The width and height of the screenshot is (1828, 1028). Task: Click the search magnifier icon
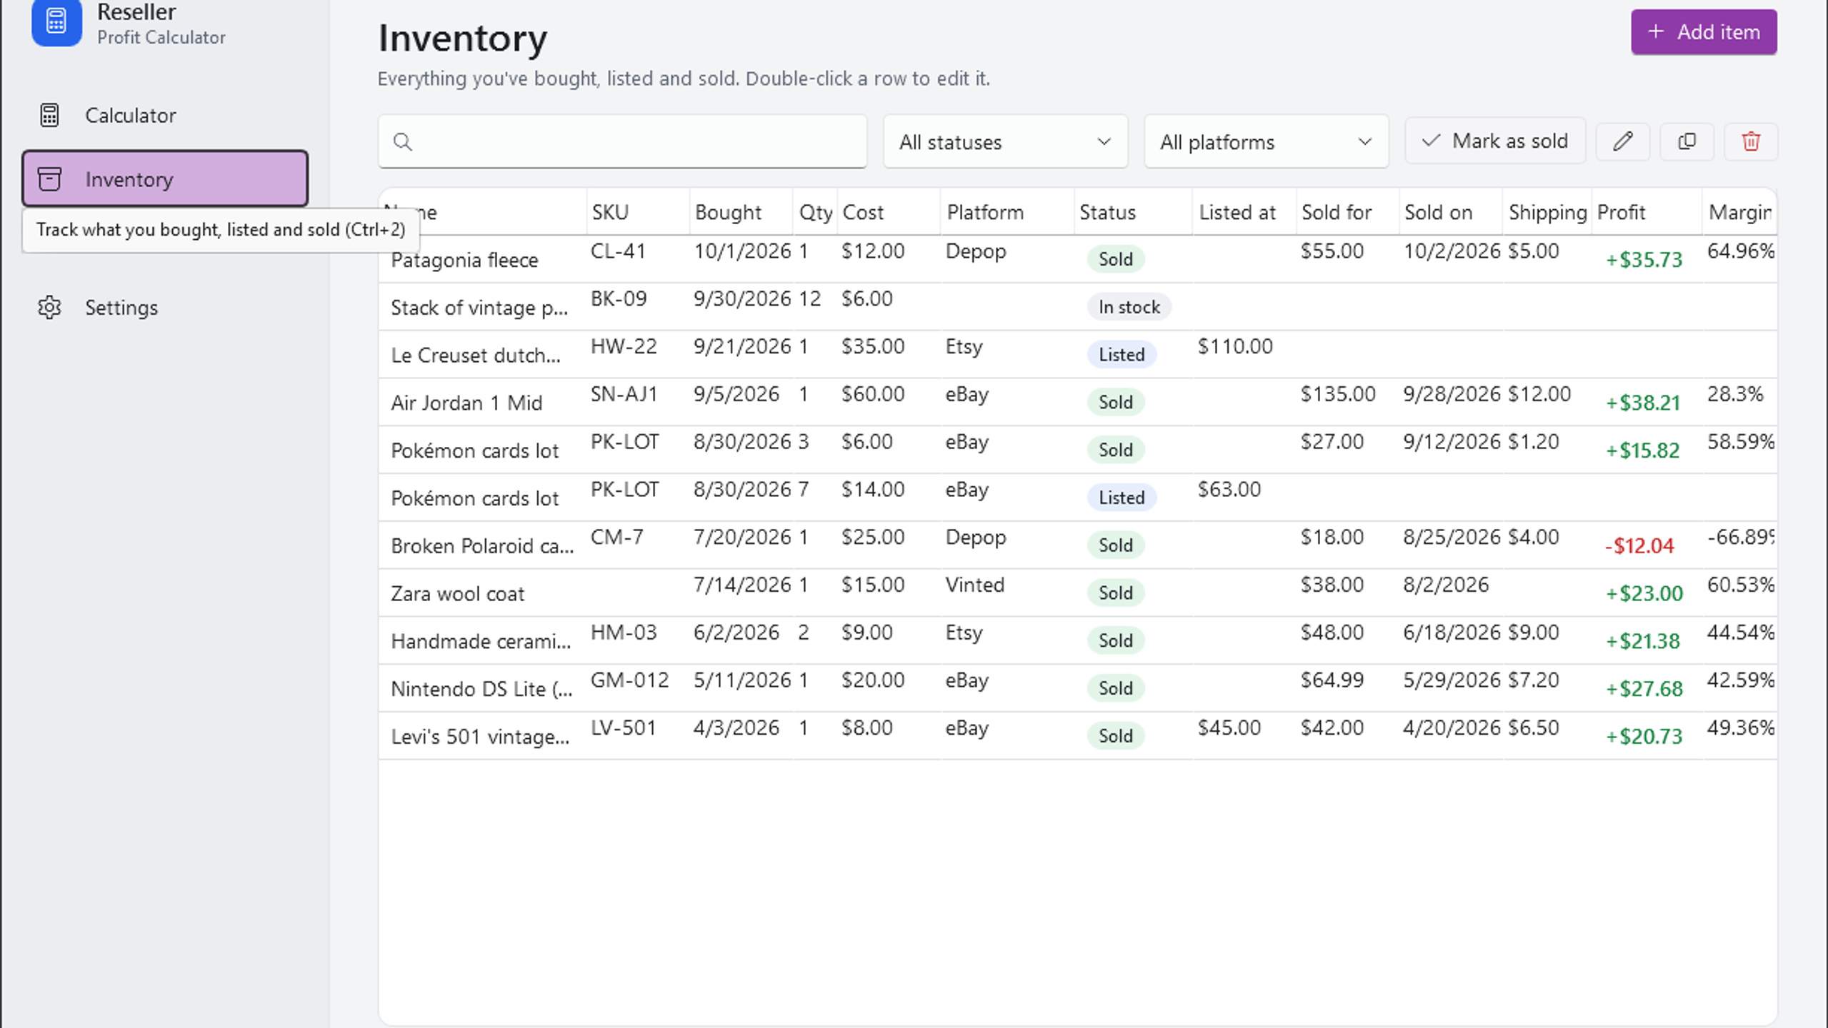(403, 141)
